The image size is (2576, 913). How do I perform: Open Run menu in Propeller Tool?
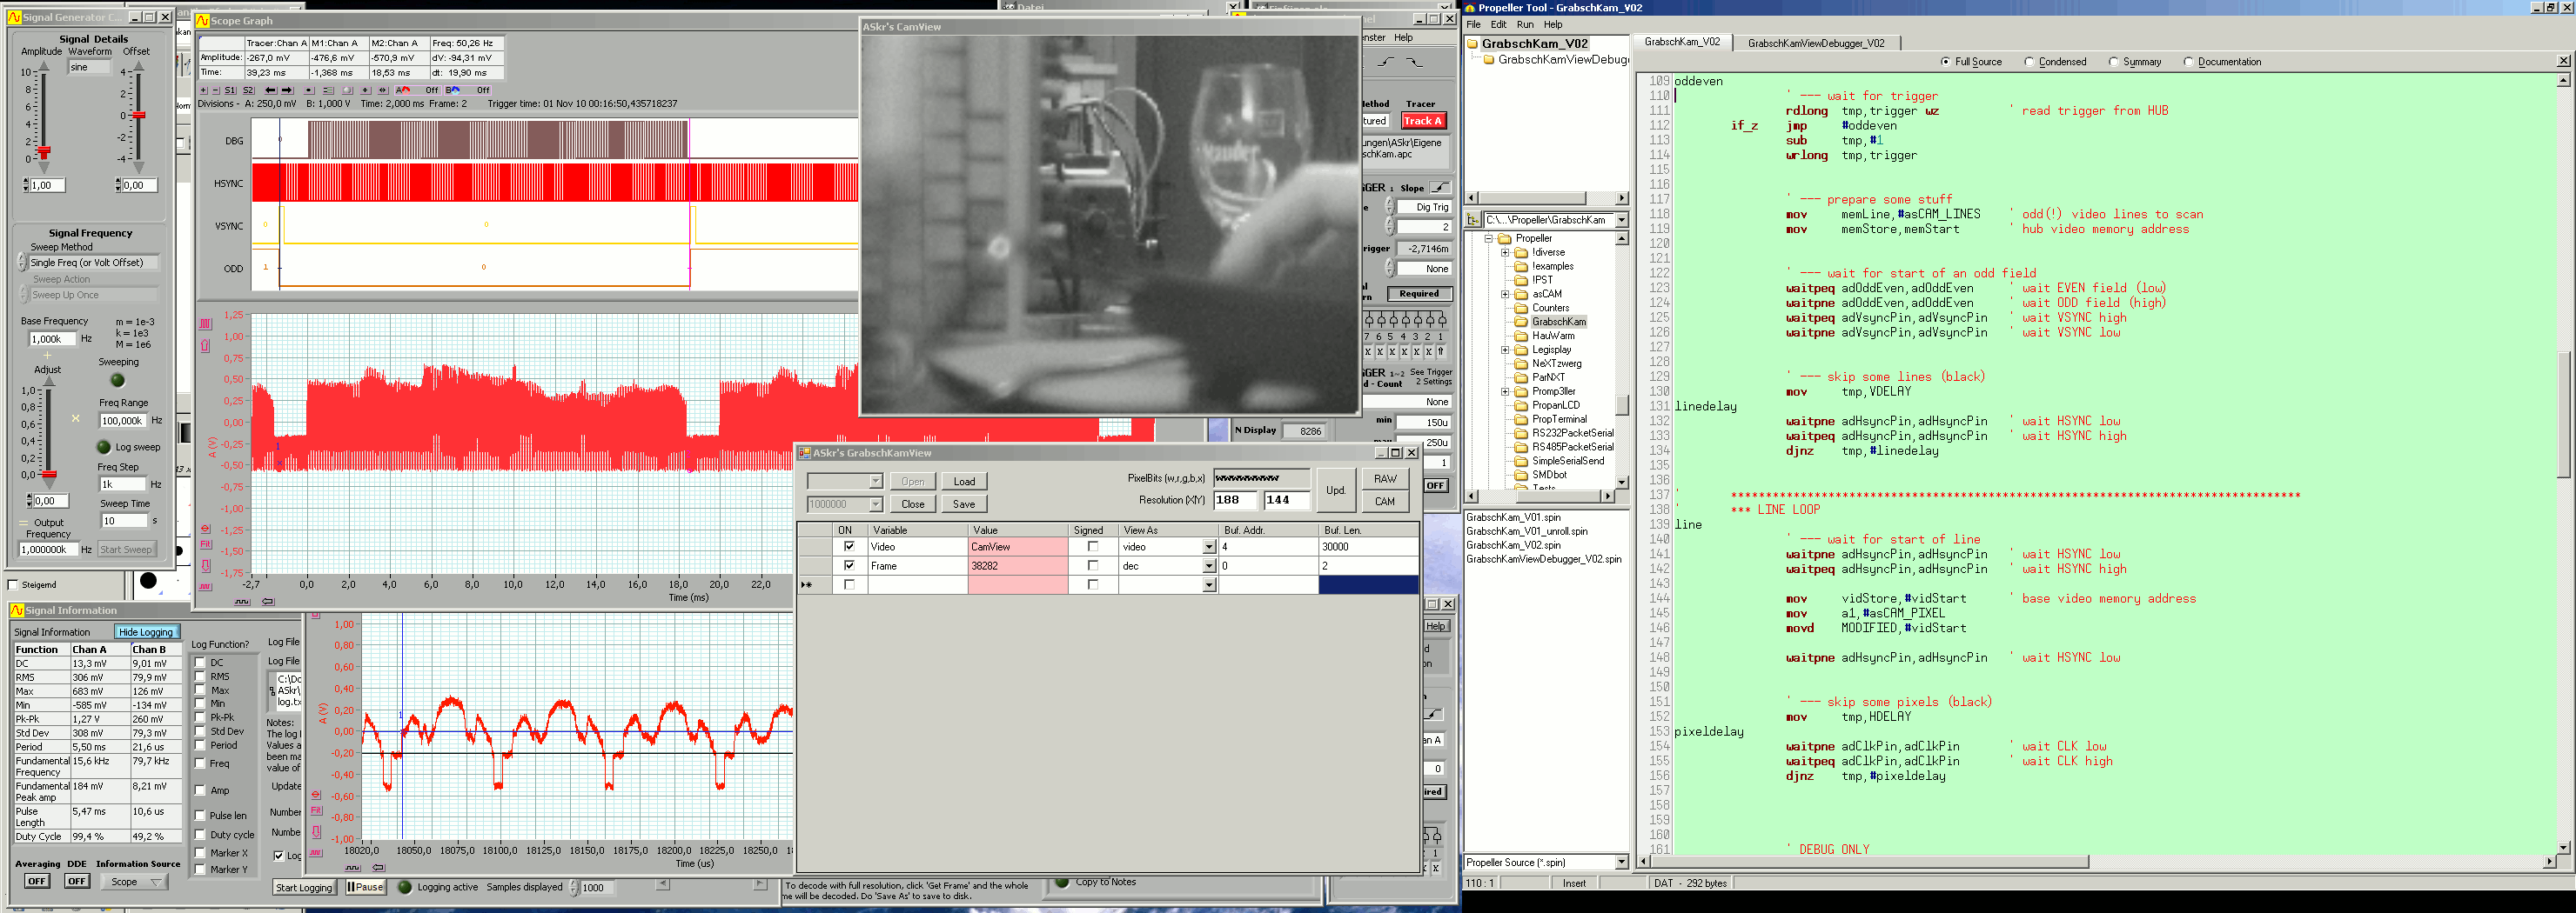(x=1525, y=25)
